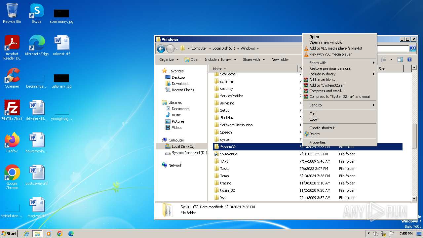Image resolution: width=423 pixels, height=238 pixels.
Task: Choose Add to archive... option
Action: [323, 80]
